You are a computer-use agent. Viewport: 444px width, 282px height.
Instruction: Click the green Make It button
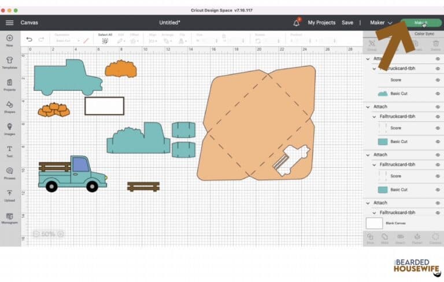tap(420, 23)
